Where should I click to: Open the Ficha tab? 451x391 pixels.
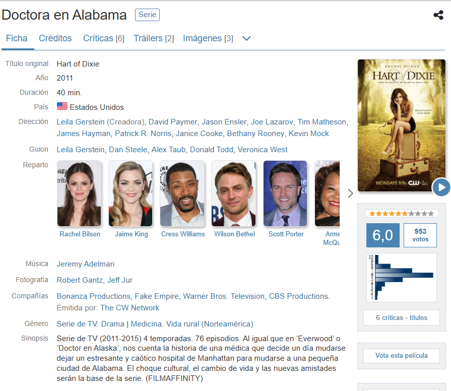pos(17,38)
